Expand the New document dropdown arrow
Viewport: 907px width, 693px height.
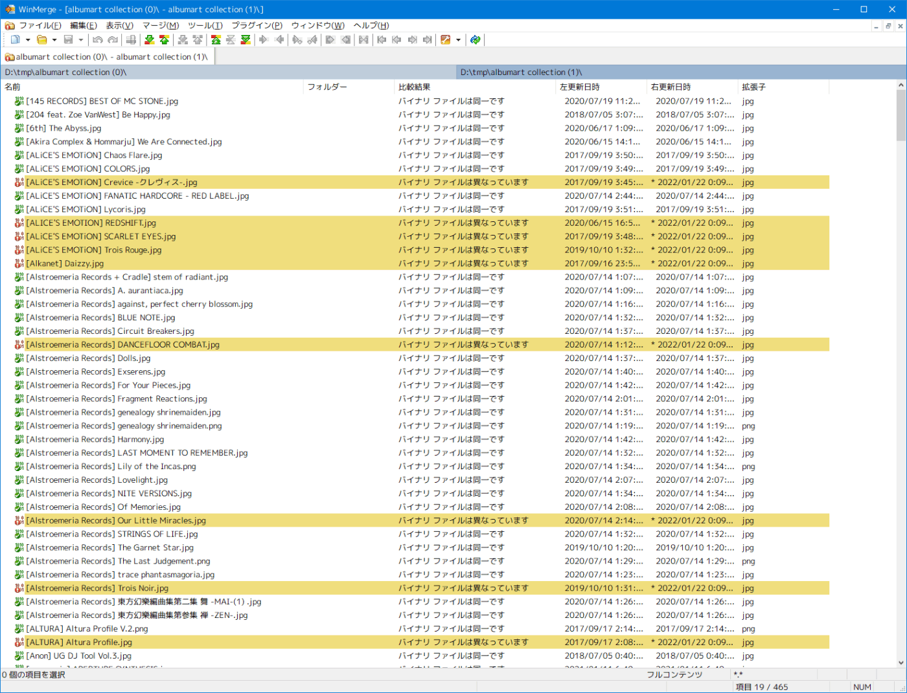pos(28,39)
